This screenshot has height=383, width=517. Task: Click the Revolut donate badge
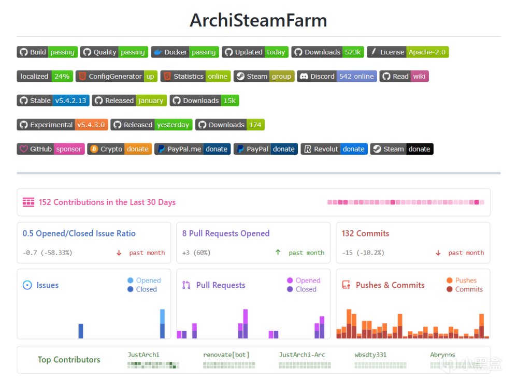pos(334,149)
